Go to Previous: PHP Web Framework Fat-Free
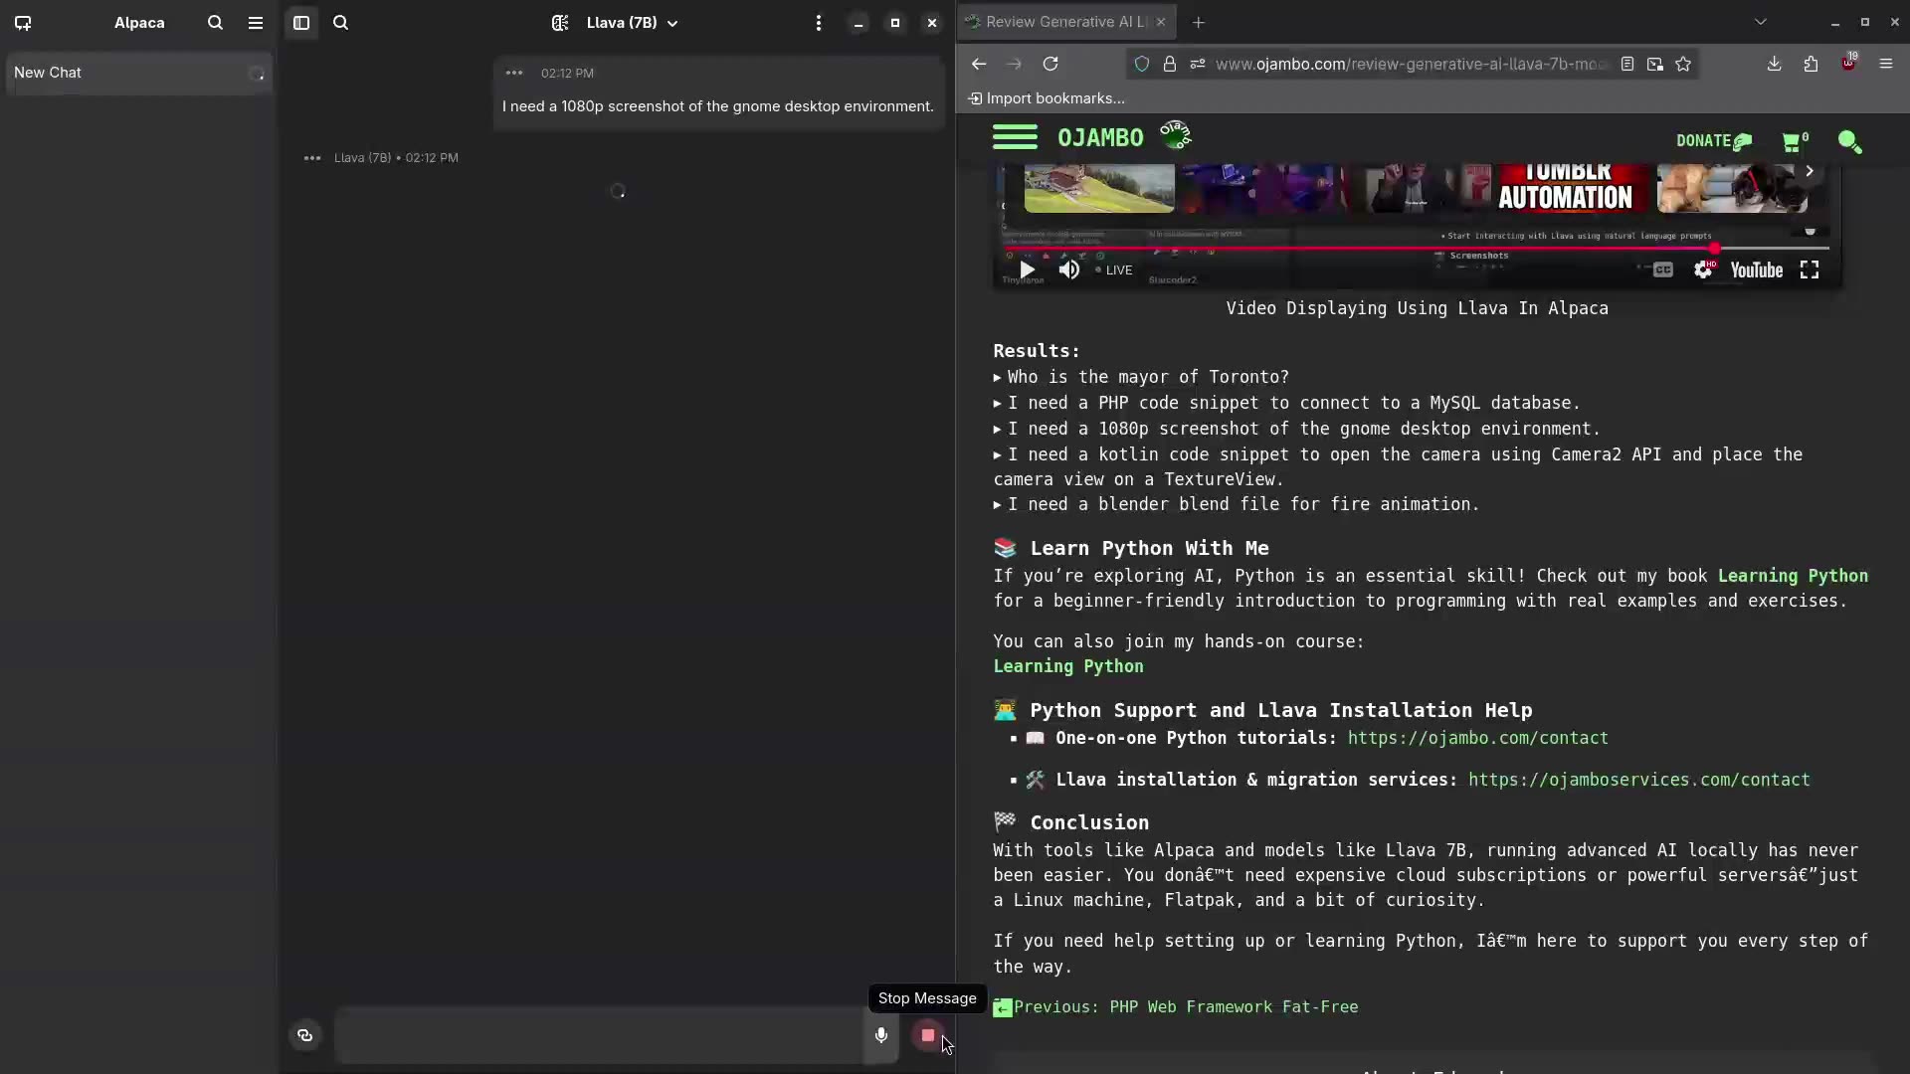 tap(1176, 1007)
